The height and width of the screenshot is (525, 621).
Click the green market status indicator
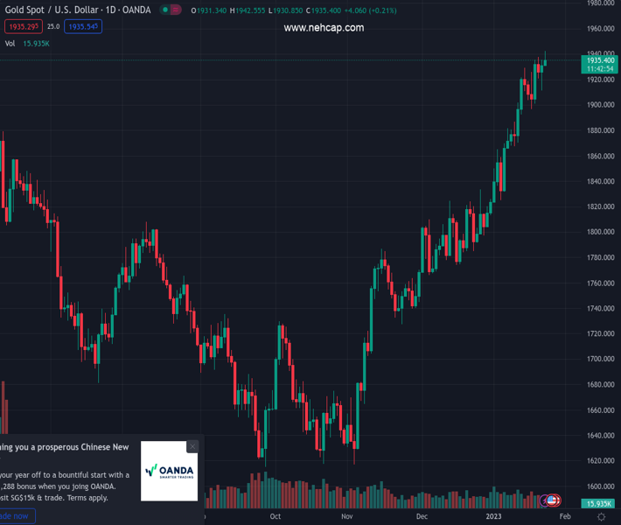tap(165, 10)
